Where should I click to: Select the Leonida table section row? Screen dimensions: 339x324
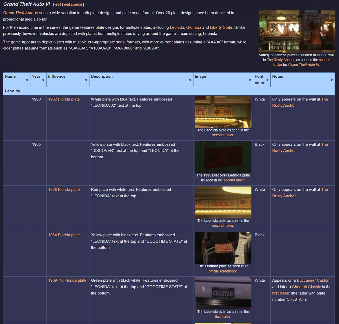tap(169, 91)
